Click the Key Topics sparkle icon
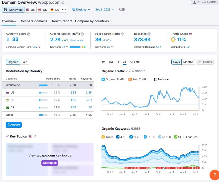Viewport: 219px width, 182px height. pyautogui.click(x=7, y=136)
